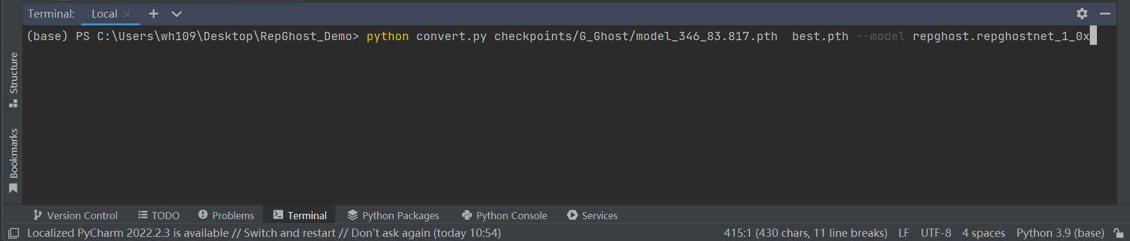Show the TODO tool window
This screenshot has height=241, width=1130.
159,216
